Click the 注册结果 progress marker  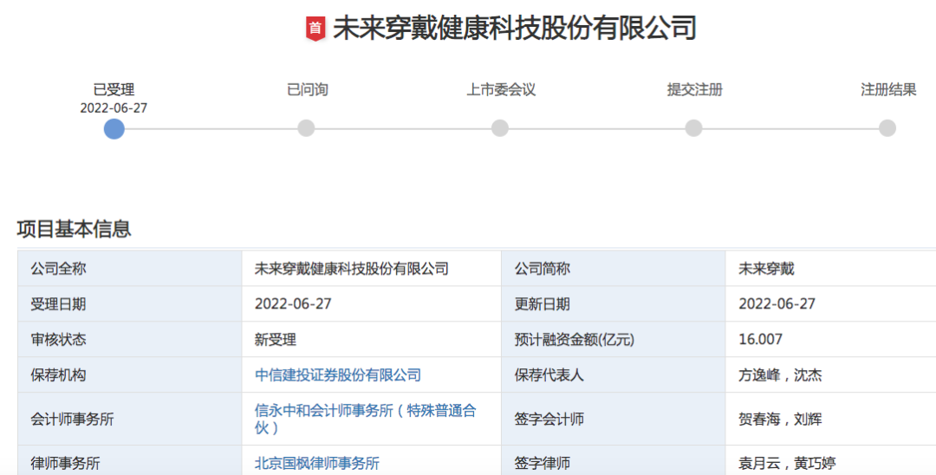(887, 127)
